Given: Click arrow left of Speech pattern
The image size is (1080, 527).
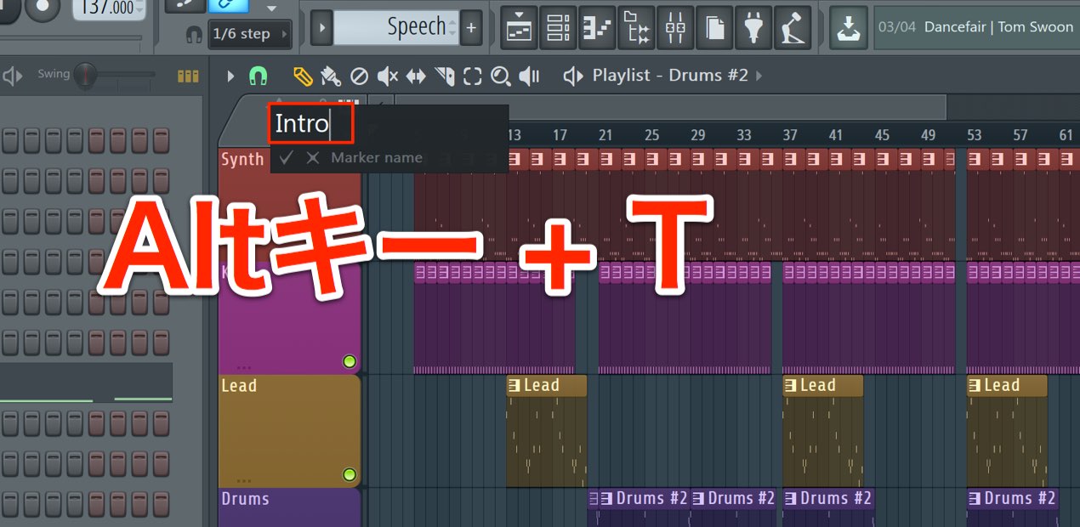Looking at the screenshot, I should 321,28.
